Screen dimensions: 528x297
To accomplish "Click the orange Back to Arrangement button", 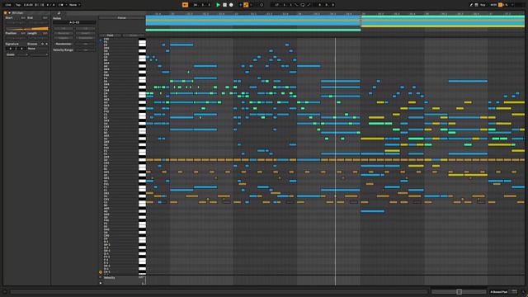I will point(185,5).
